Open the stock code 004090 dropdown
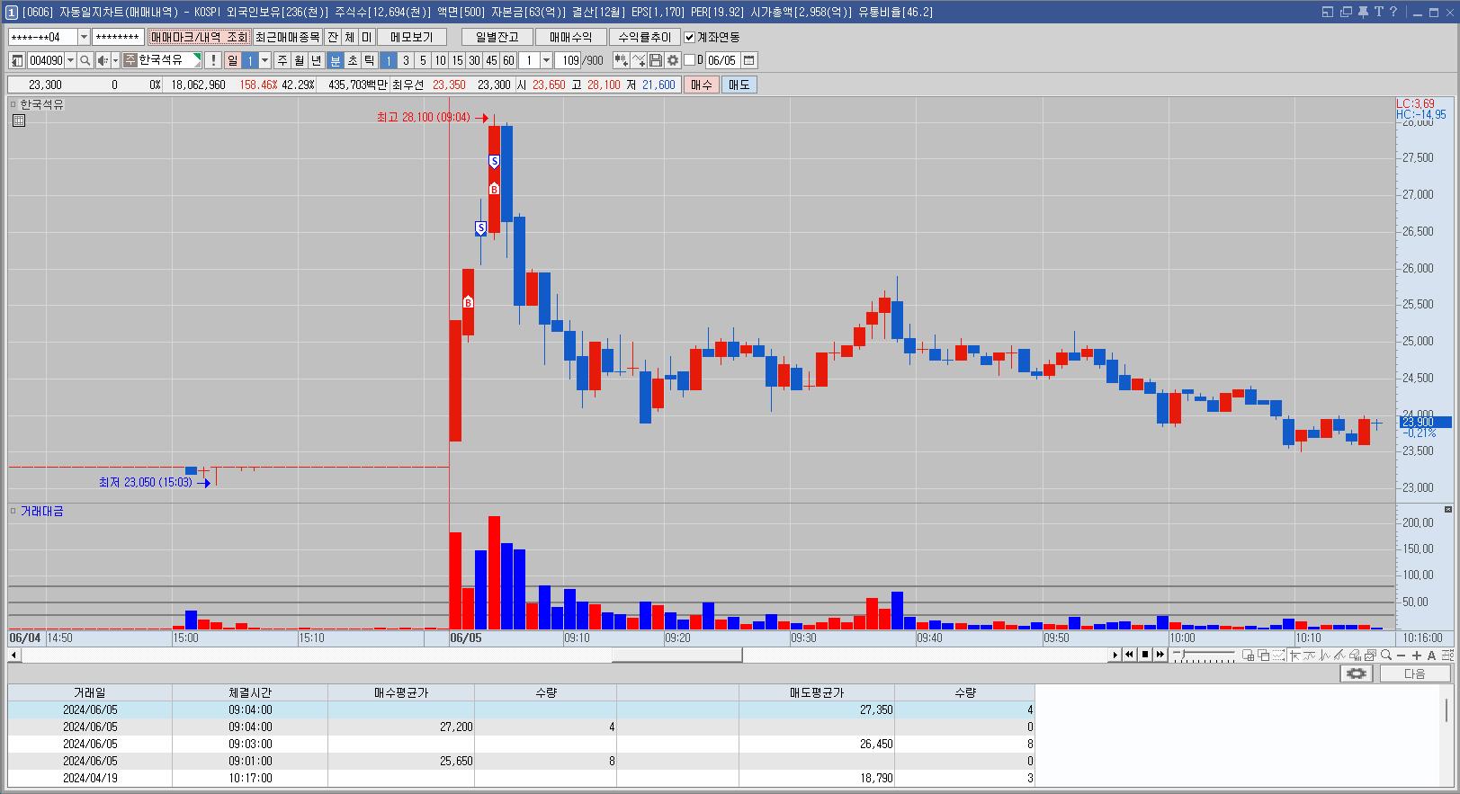This screenshot has width=1460, height=794. 70,60
